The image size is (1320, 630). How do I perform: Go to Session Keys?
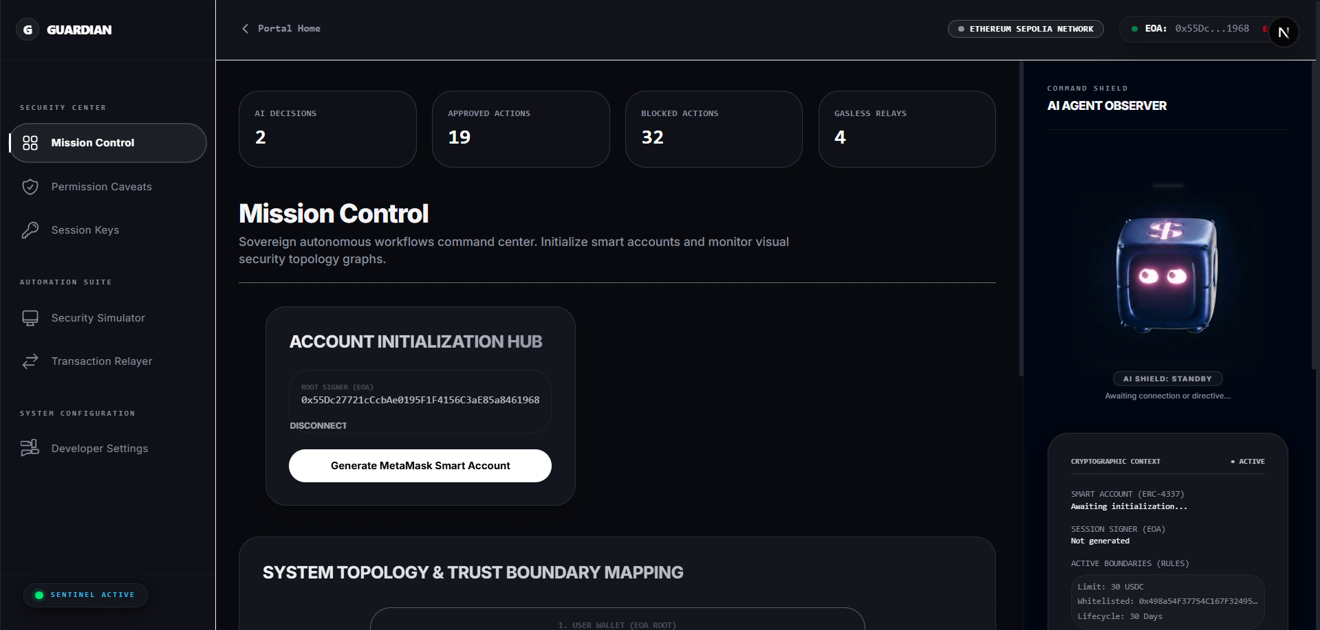108,230
